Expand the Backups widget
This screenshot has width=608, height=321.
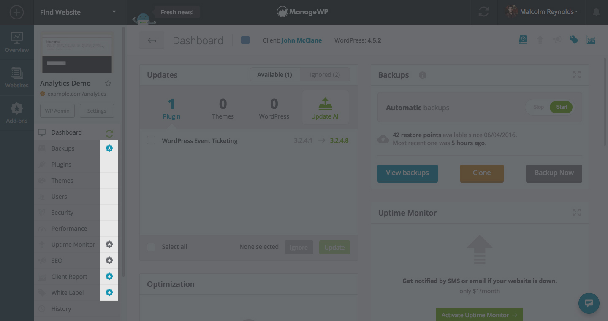576,75
